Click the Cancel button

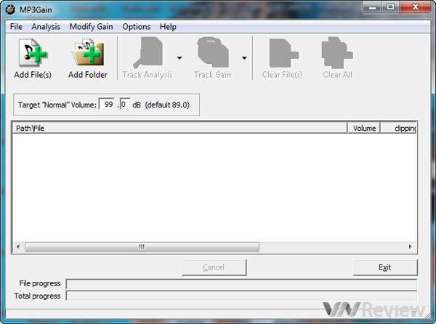pos(214,267)
